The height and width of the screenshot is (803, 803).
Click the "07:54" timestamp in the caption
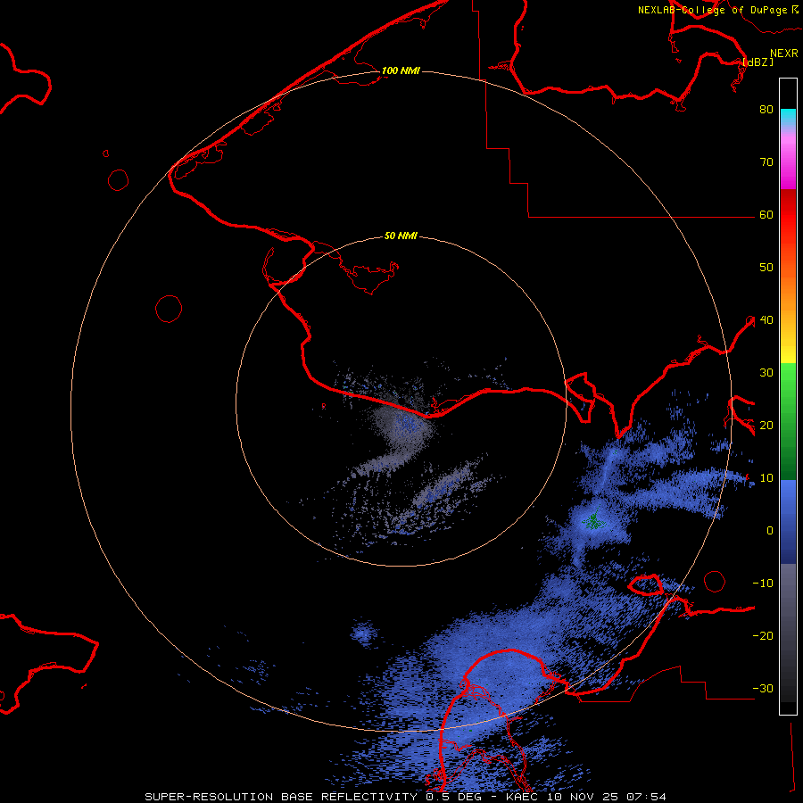[x=647, y=797]
